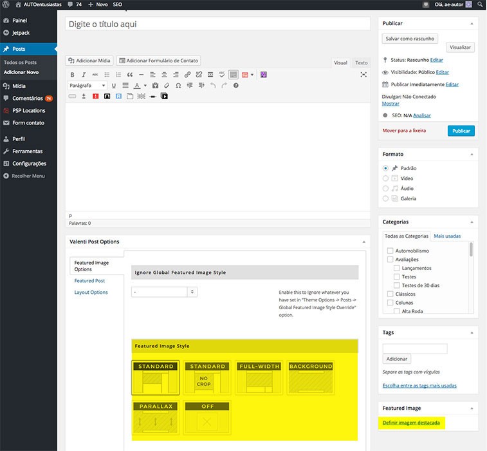The image size is (487, 451).
Task: Insert a special character (omega icon)
Action: pos(178,86)
